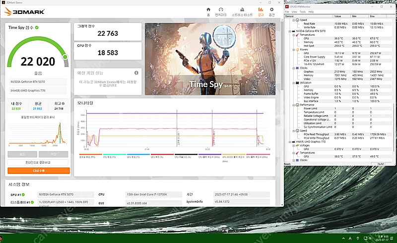The image size is (397, 243).
Task: Toggle GPU temperature blue legend swatch
Action: coord(138,154)
